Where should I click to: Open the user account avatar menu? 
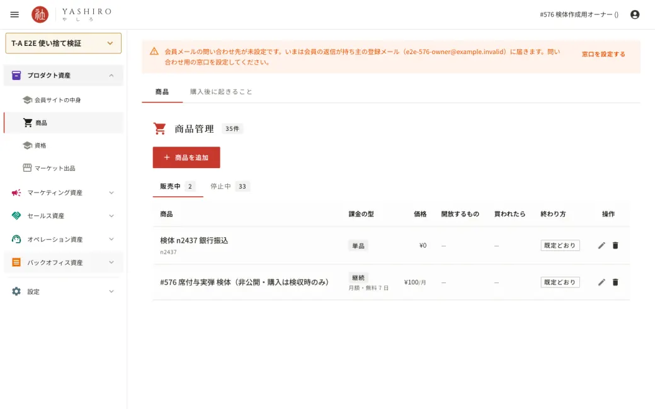635,14
